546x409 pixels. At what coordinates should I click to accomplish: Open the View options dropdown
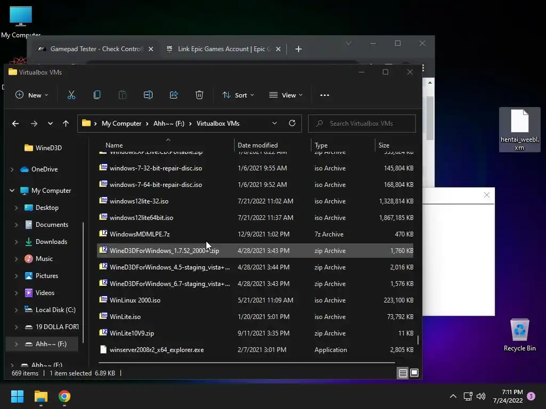[x=286, y=95]
